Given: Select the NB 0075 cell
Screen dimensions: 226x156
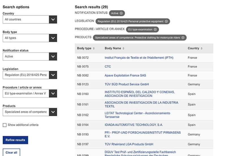Looking at the screenshot, I should pos(83,67).
